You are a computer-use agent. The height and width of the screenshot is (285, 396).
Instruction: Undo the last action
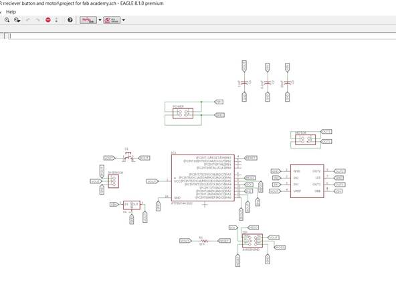pos(28,20)
